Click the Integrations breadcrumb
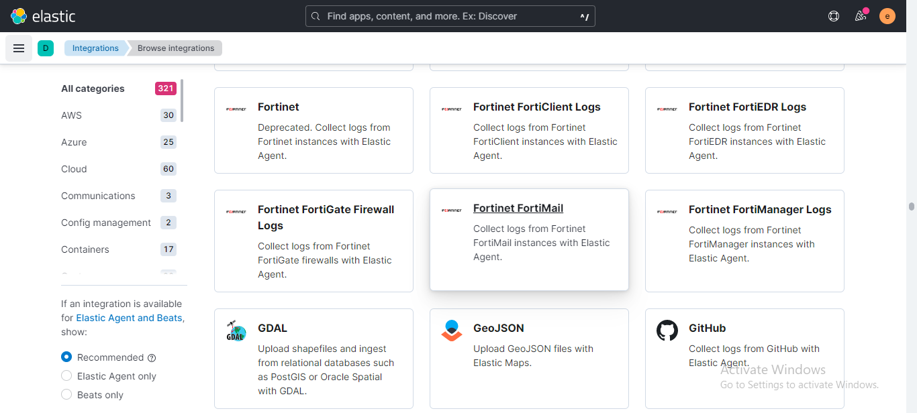The width and height of the screenshot is (917, 413). [95, 48]
